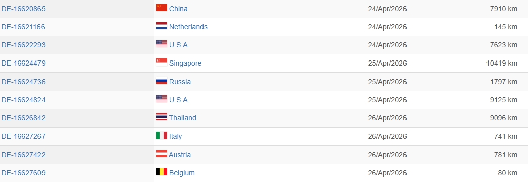528x183 pixels.
Task: Click the Singapore flag icon
Action: tap(161, 63)
